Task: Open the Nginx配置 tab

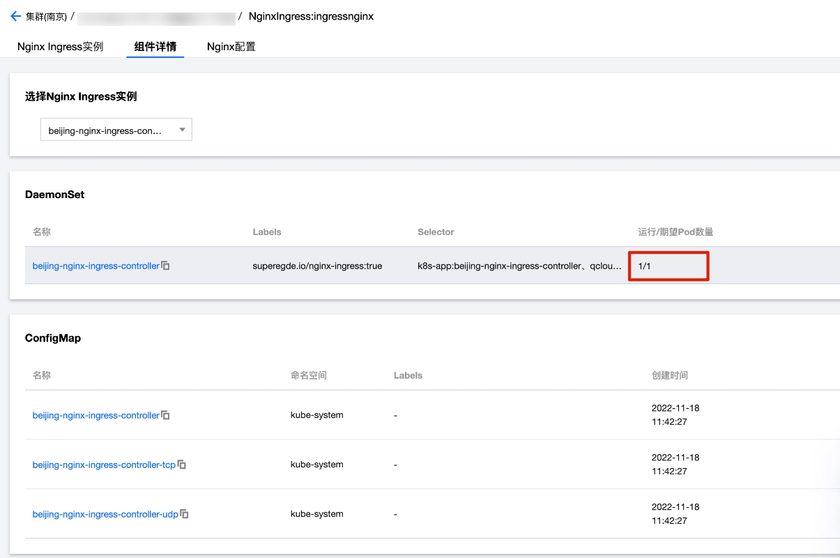Action: coord(231,47)
